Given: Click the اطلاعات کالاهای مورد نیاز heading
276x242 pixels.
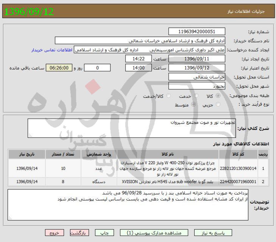Looking at the screenshot, I should coord(241,144).
